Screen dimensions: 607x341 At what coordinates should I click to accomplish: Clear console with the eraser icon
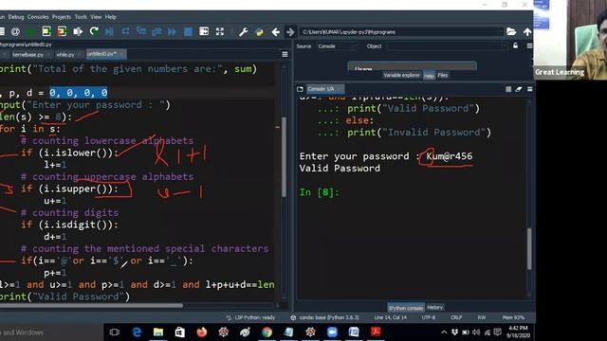click(519, 89)
